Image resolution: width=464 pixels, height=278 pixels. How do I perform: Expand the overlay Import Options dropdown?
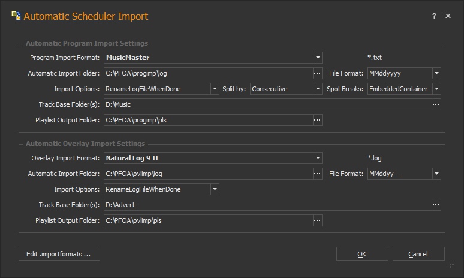(215, 189)
